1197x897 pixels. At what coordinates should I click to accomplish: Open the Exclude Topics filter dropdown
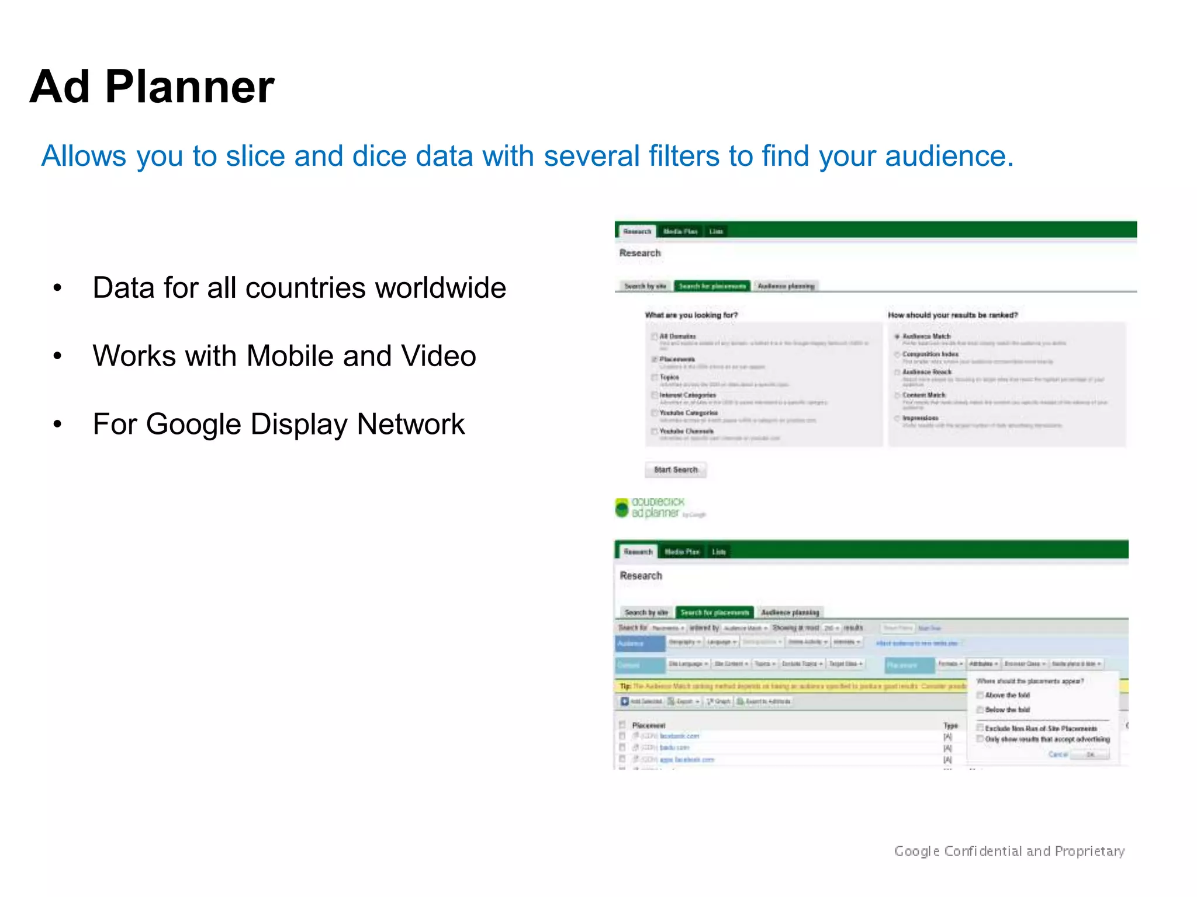pyautogui.click(x=802, y=664)
